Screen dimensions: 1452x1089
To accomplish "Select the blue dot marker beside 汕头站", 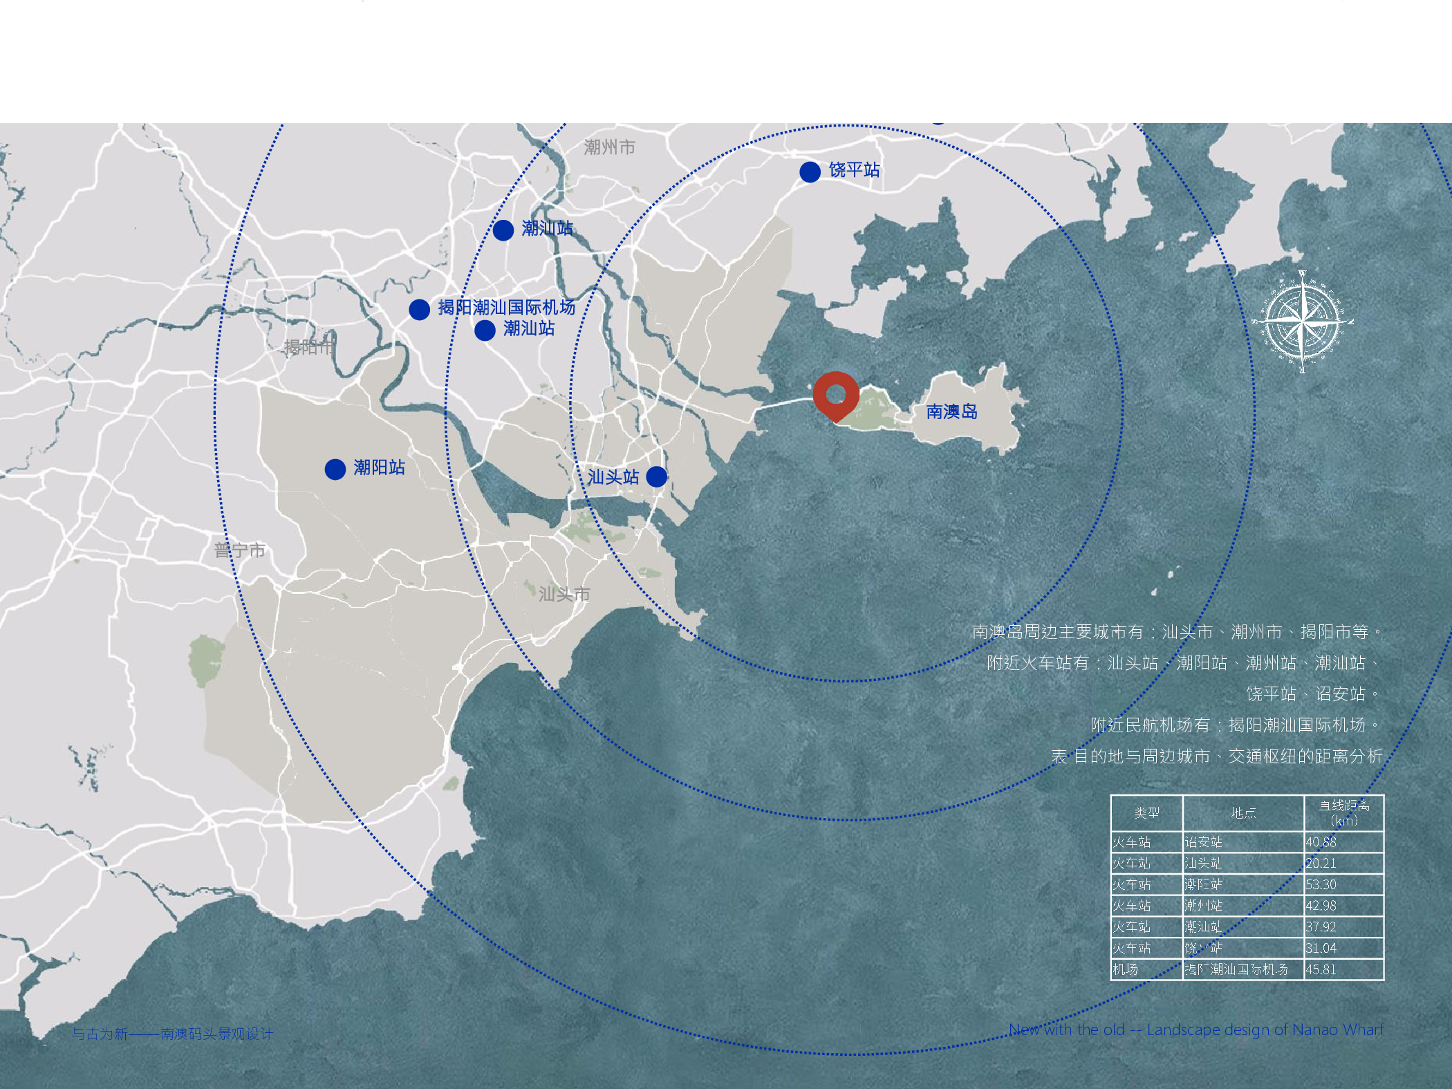I will (656, 476).
